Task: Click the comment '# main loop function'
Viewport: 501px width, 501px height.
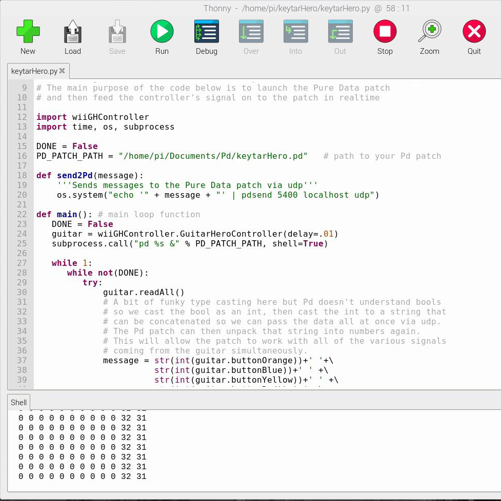Action: 149,215
